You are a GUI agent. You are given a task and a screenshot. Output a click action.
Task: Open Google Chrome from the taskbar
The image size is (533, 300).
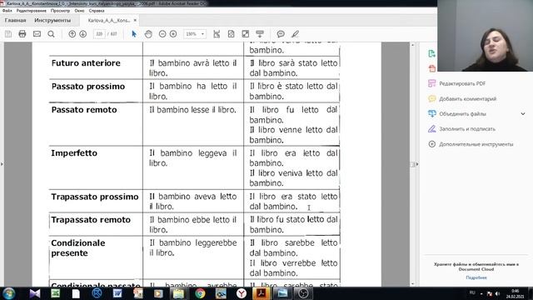pyautogui.click(x=200, y=293)
